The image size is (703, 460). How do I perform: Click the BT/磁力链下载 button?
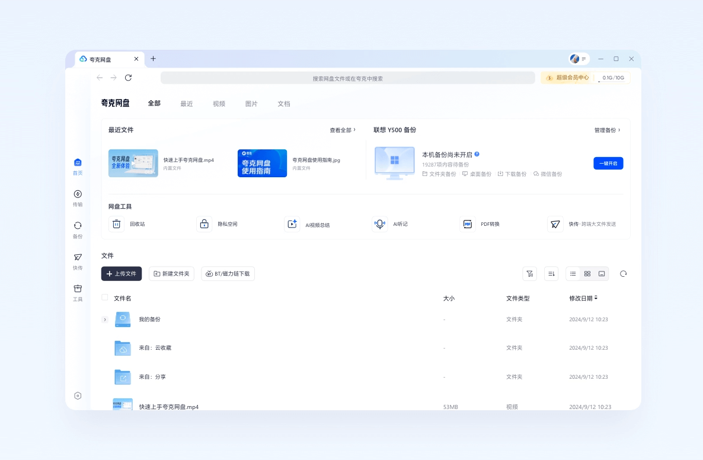coord(228,273)
